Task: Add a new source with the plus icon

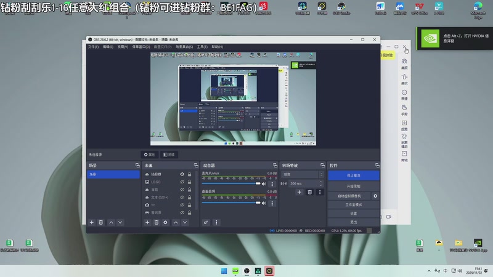Action: [x=147, y=222]
